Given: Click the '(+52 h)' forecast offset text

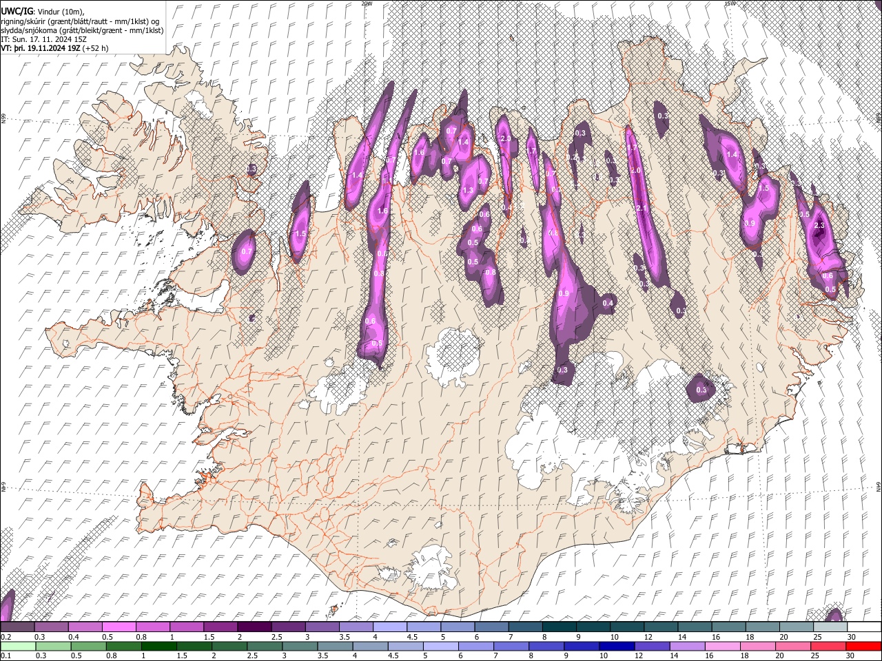Looking at the screenshot, I should coord(96,49).
